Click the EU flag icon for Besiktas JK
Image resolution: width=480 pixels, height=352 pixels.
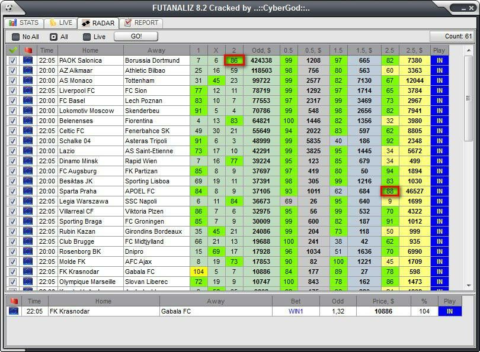28,181
